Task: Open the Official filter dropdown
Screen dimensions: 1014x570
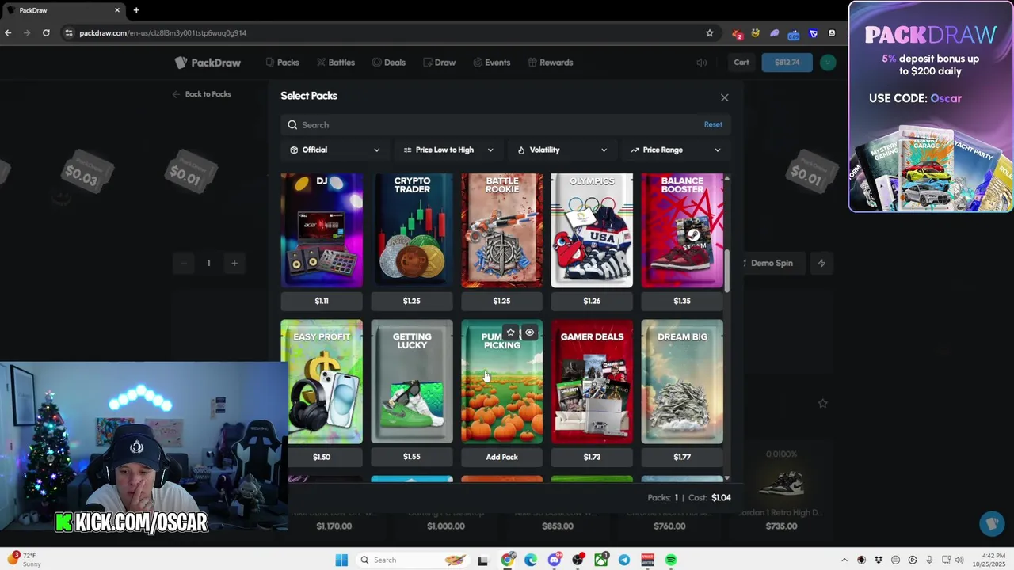Action: (335, 150)
